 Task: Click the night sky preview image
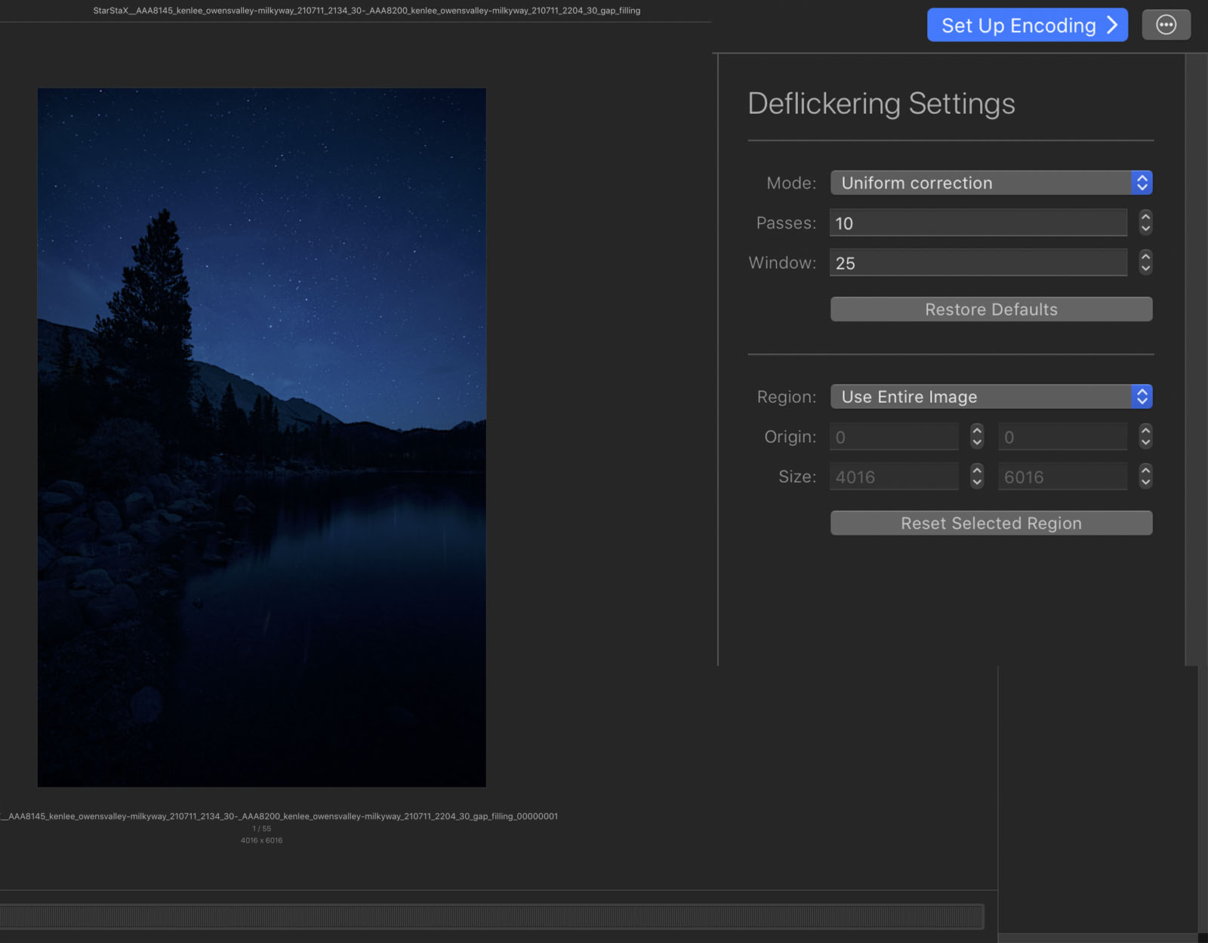pyautogui.click(x=261, y=438)
